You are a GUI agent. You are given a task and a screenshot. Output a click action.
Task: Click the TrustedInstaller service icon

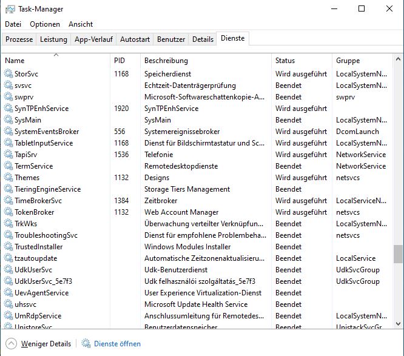[x=8, y=246]
